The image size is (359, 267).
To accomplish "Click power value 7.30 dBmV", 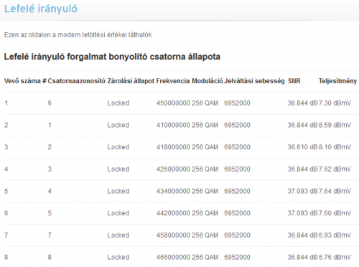I will click(x=335, y=103).
